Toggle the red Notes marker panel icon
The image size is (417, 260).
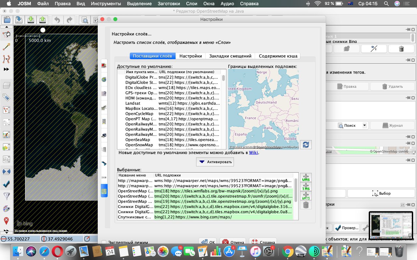6,221
